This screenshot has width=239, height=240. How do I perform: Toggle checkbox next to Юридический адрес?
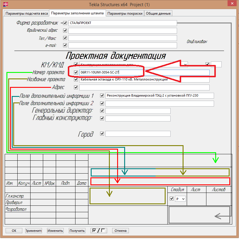(x=65, y=30)
